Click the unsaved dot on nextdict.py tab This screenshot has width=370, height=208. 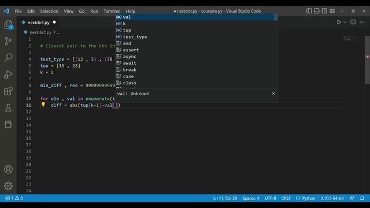(x=54, y=22)
